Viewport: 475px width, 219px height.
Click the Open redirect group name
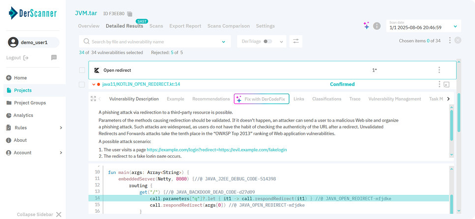coord(117,70)
